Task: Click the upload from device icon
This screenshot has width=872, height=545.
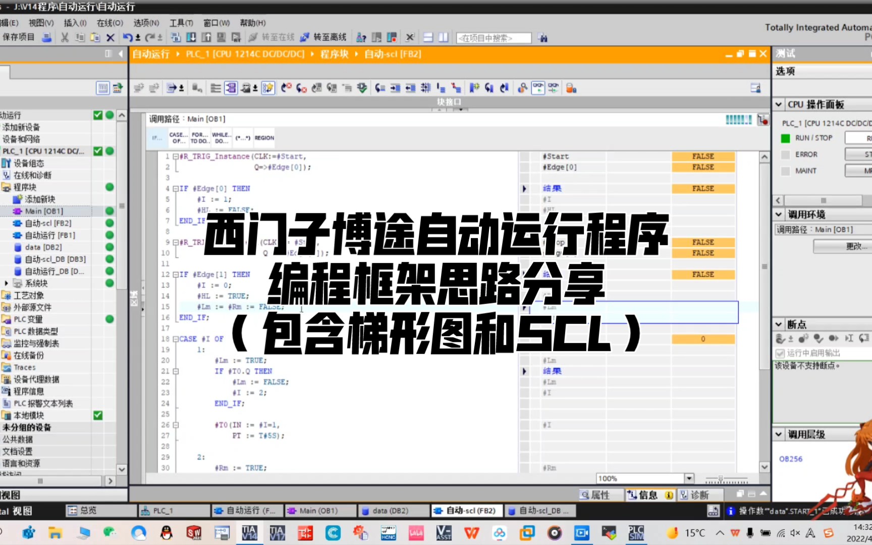Action: point(206,37)
